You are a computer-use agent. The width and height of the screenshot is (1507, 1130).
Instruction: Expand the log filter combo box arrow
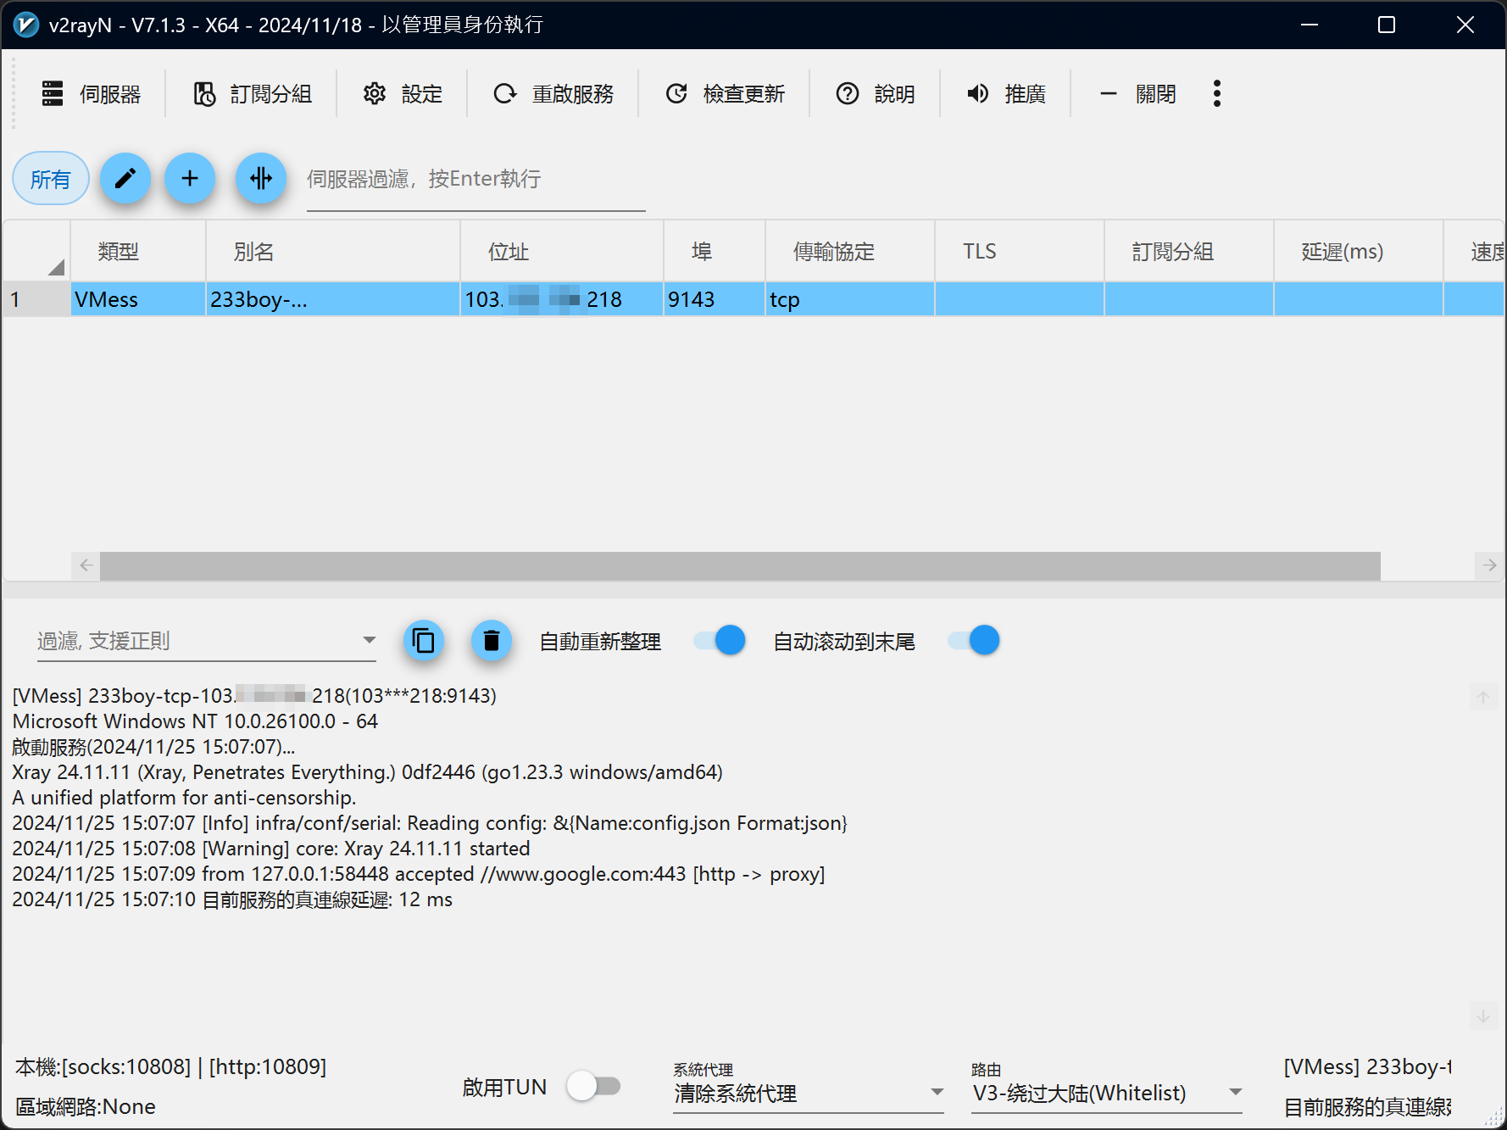click(x=368, y=641)
